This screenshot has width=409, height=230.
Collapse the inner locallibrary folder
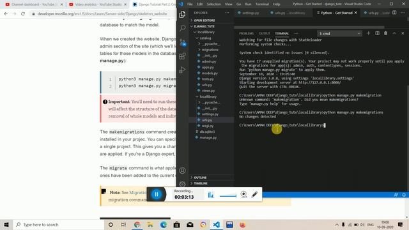(x=208, y=96)
